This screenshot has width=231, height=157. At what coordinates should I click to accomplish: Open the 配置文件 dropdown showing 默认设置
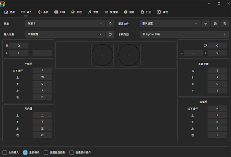170,23
